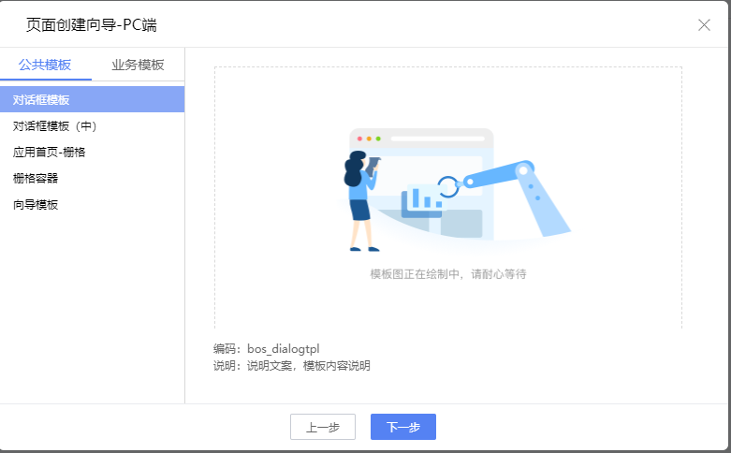Click the code text bos_dialogtpl
This screenshot has height=453, width=731.
(x=284, y=348)
